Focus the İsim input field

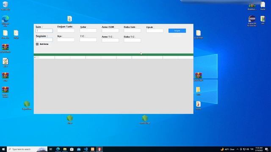click(x=44, y=31)
